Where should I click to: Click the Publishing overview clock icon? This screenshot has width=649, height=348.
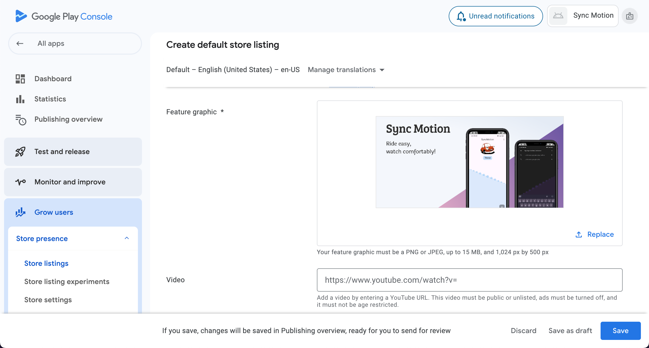(21, 120)
